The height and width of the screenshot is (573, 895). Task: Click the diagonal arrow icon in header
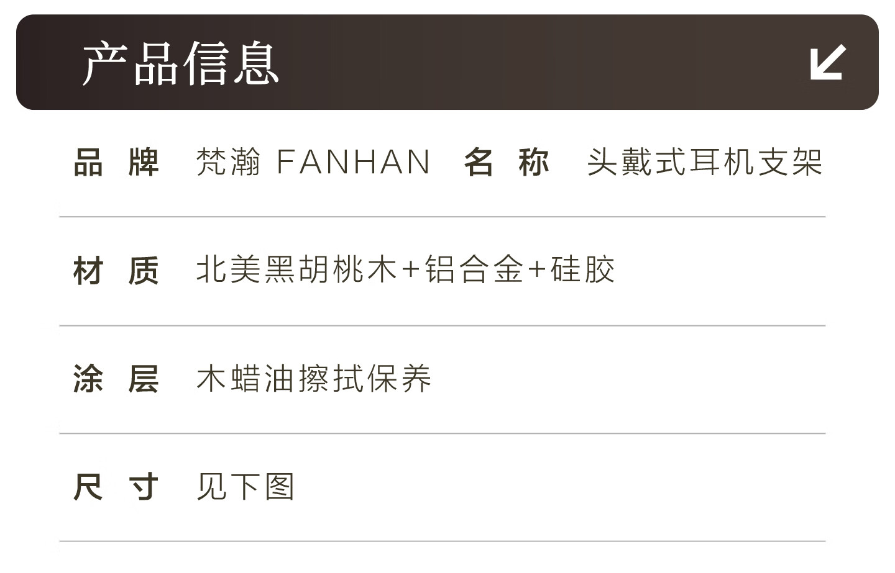(828, 62)
